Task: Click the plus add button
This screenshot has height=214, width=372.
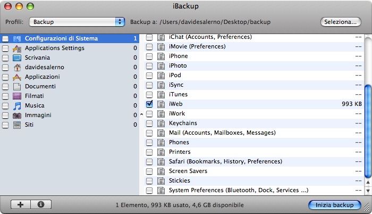Action: pos(21,204)
